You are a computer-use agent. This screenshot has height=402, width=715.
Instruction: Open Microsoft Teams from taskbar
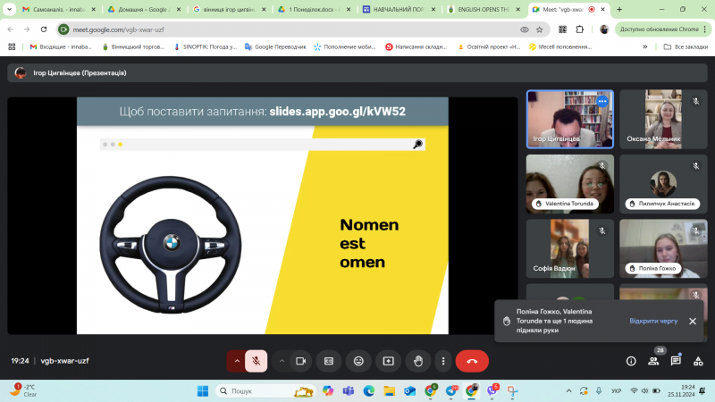(349, 391)
